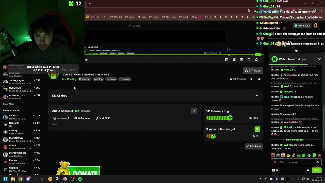Enter fullscreen on the video player
Screen dimensions: 325x183
(249, 60)
